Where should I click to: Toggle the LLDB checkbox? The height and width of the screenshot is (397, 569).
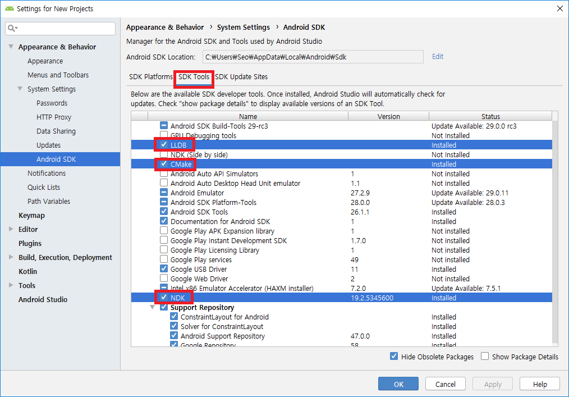coord(164,144)
